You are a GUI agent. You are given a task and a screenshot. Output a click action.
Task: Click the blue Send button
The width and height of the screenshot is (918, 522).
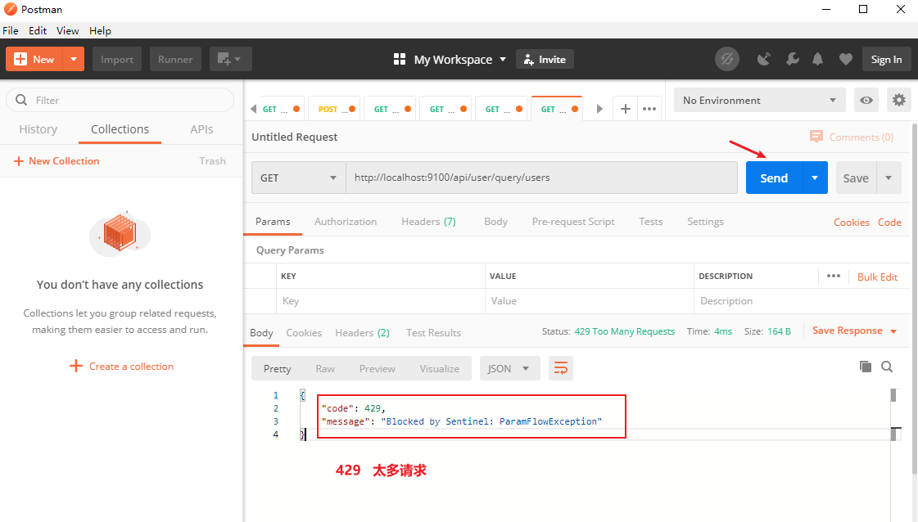click(774, 178)
